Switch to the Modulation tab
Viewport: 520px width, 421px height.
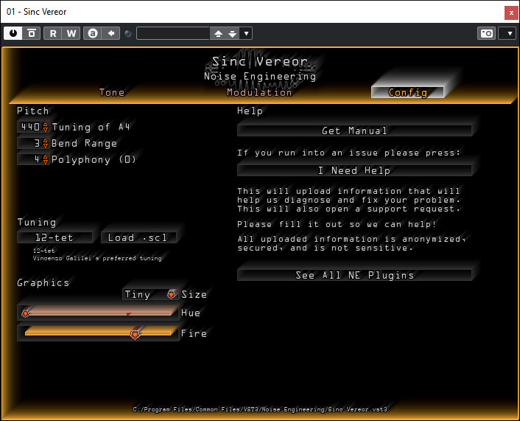(259, 93)
